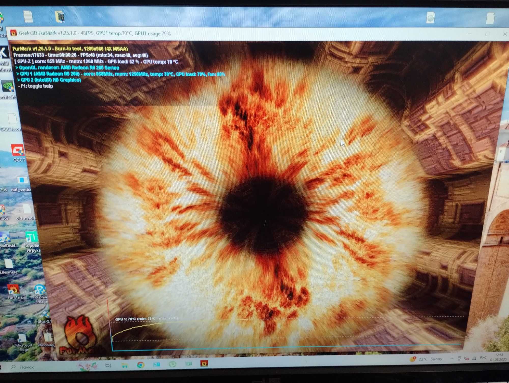Click the FurMark icon in the window title bar

[x=13, y=33]
